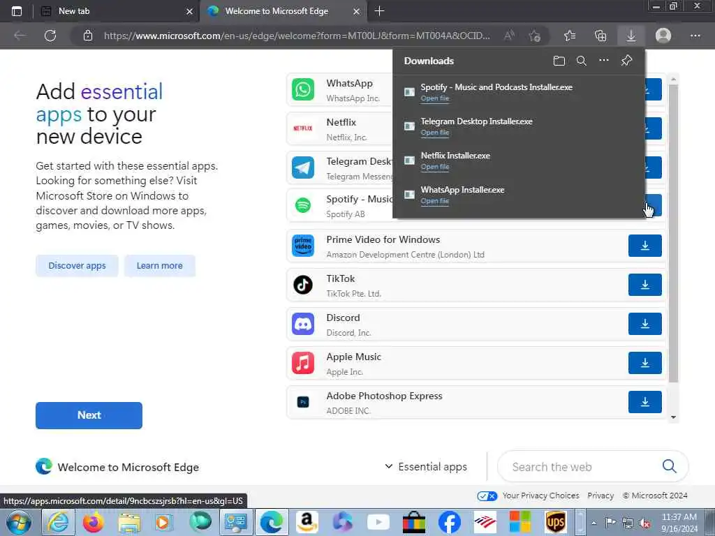Open the profile avatar menu
Image resolution: width=715 pixels, height=536 pixels.
pos(663,36)
